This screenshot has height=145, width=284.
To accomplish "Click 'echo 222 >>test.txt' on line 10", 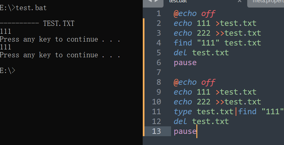I will (217, 102).
